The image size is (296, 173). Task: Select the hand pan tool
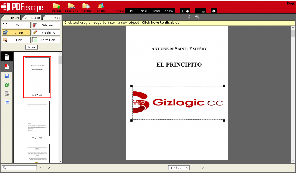(x=187, y=11)
